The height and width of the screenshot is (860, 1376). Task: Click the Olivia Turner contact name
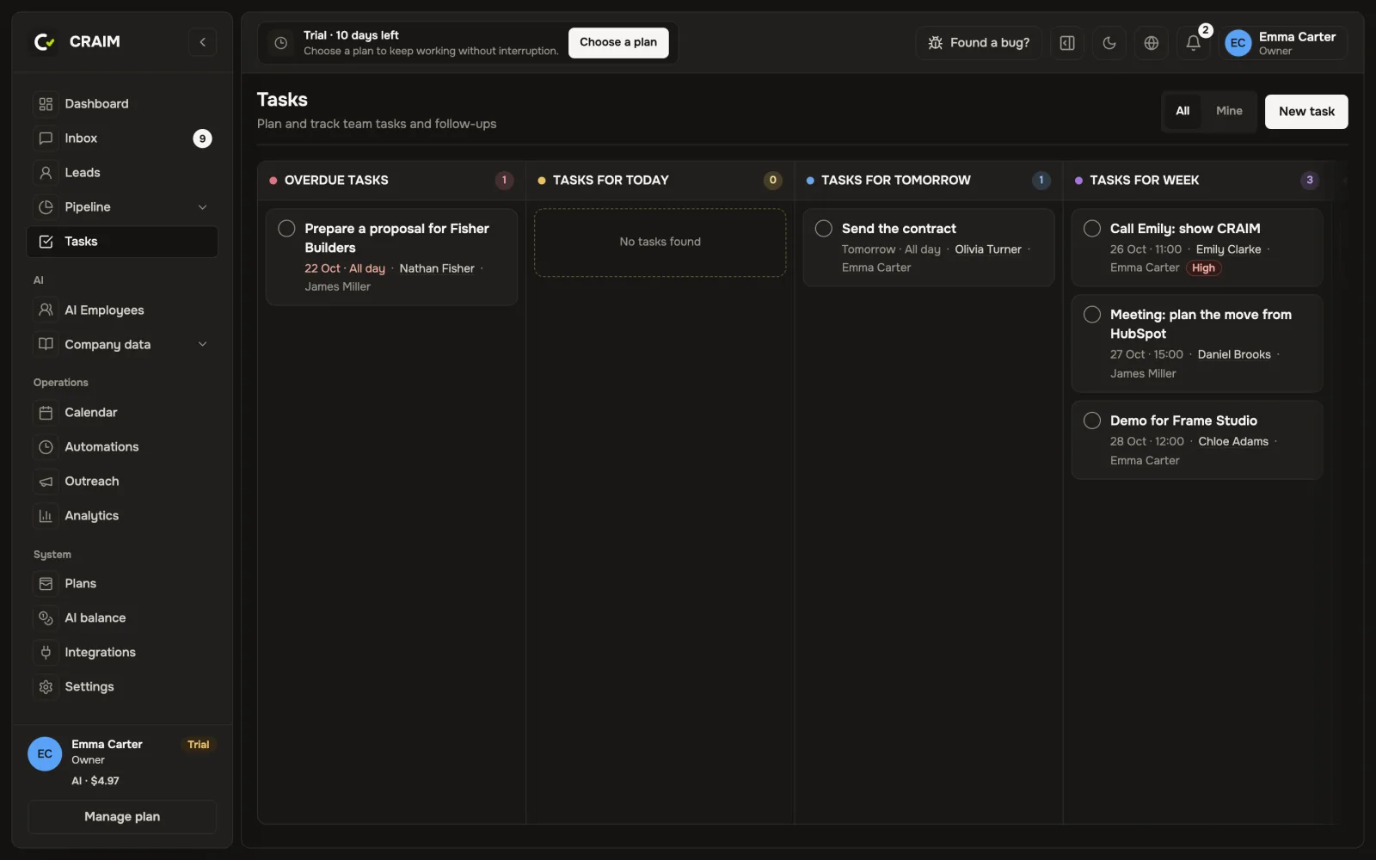(988, 249)
